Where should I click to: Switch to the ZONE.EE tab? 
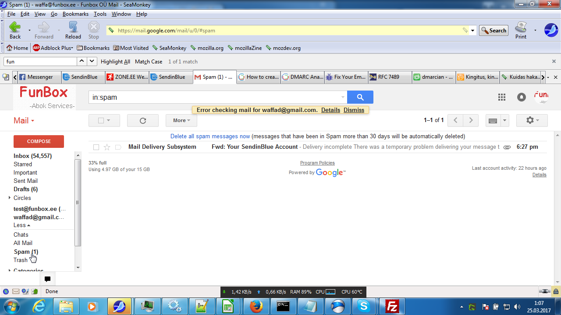(127, 77)
